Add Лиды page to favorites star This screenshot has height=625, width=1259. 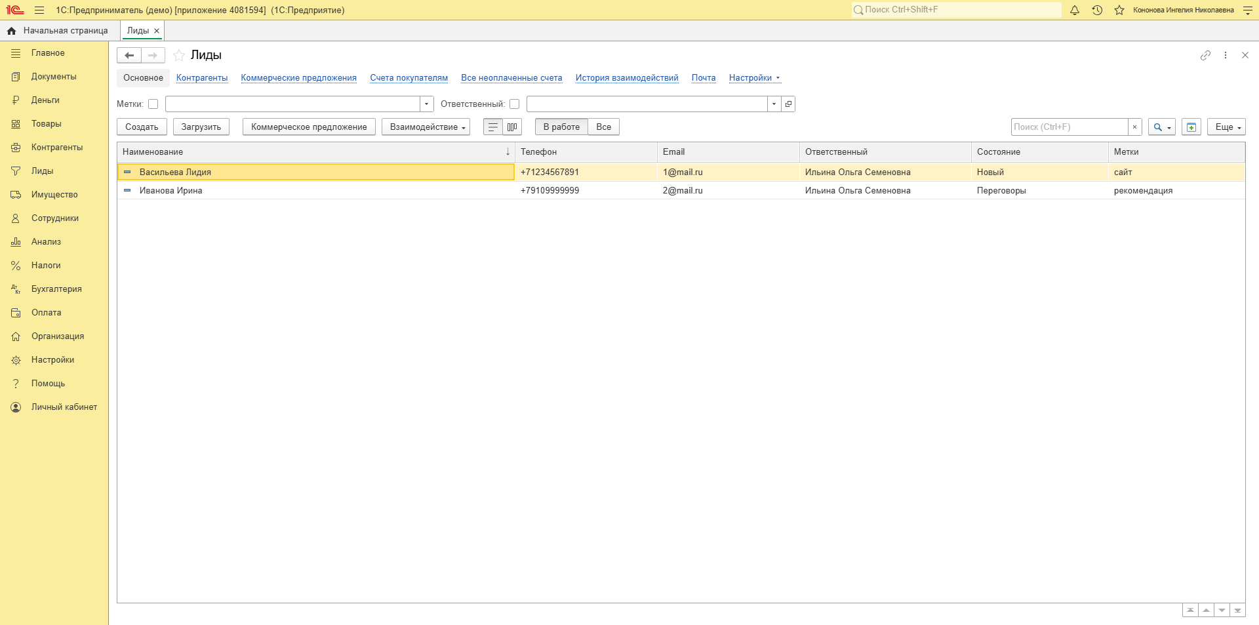click(178, 55)
